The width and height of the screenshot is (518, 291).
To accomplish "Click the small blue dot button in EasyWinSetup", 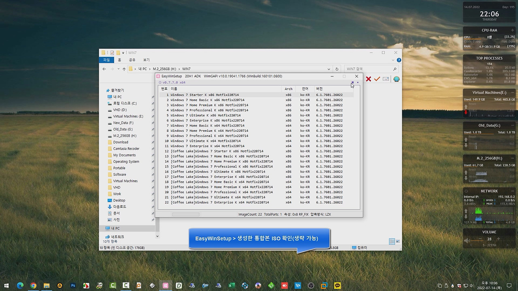I will (358, 82).
